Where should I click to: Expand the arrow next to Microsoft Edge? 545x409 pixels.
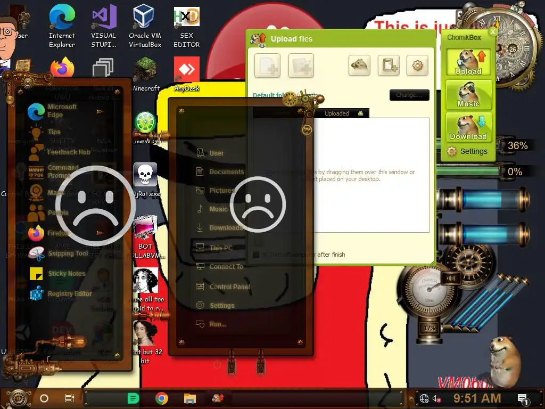coord(100,111)
